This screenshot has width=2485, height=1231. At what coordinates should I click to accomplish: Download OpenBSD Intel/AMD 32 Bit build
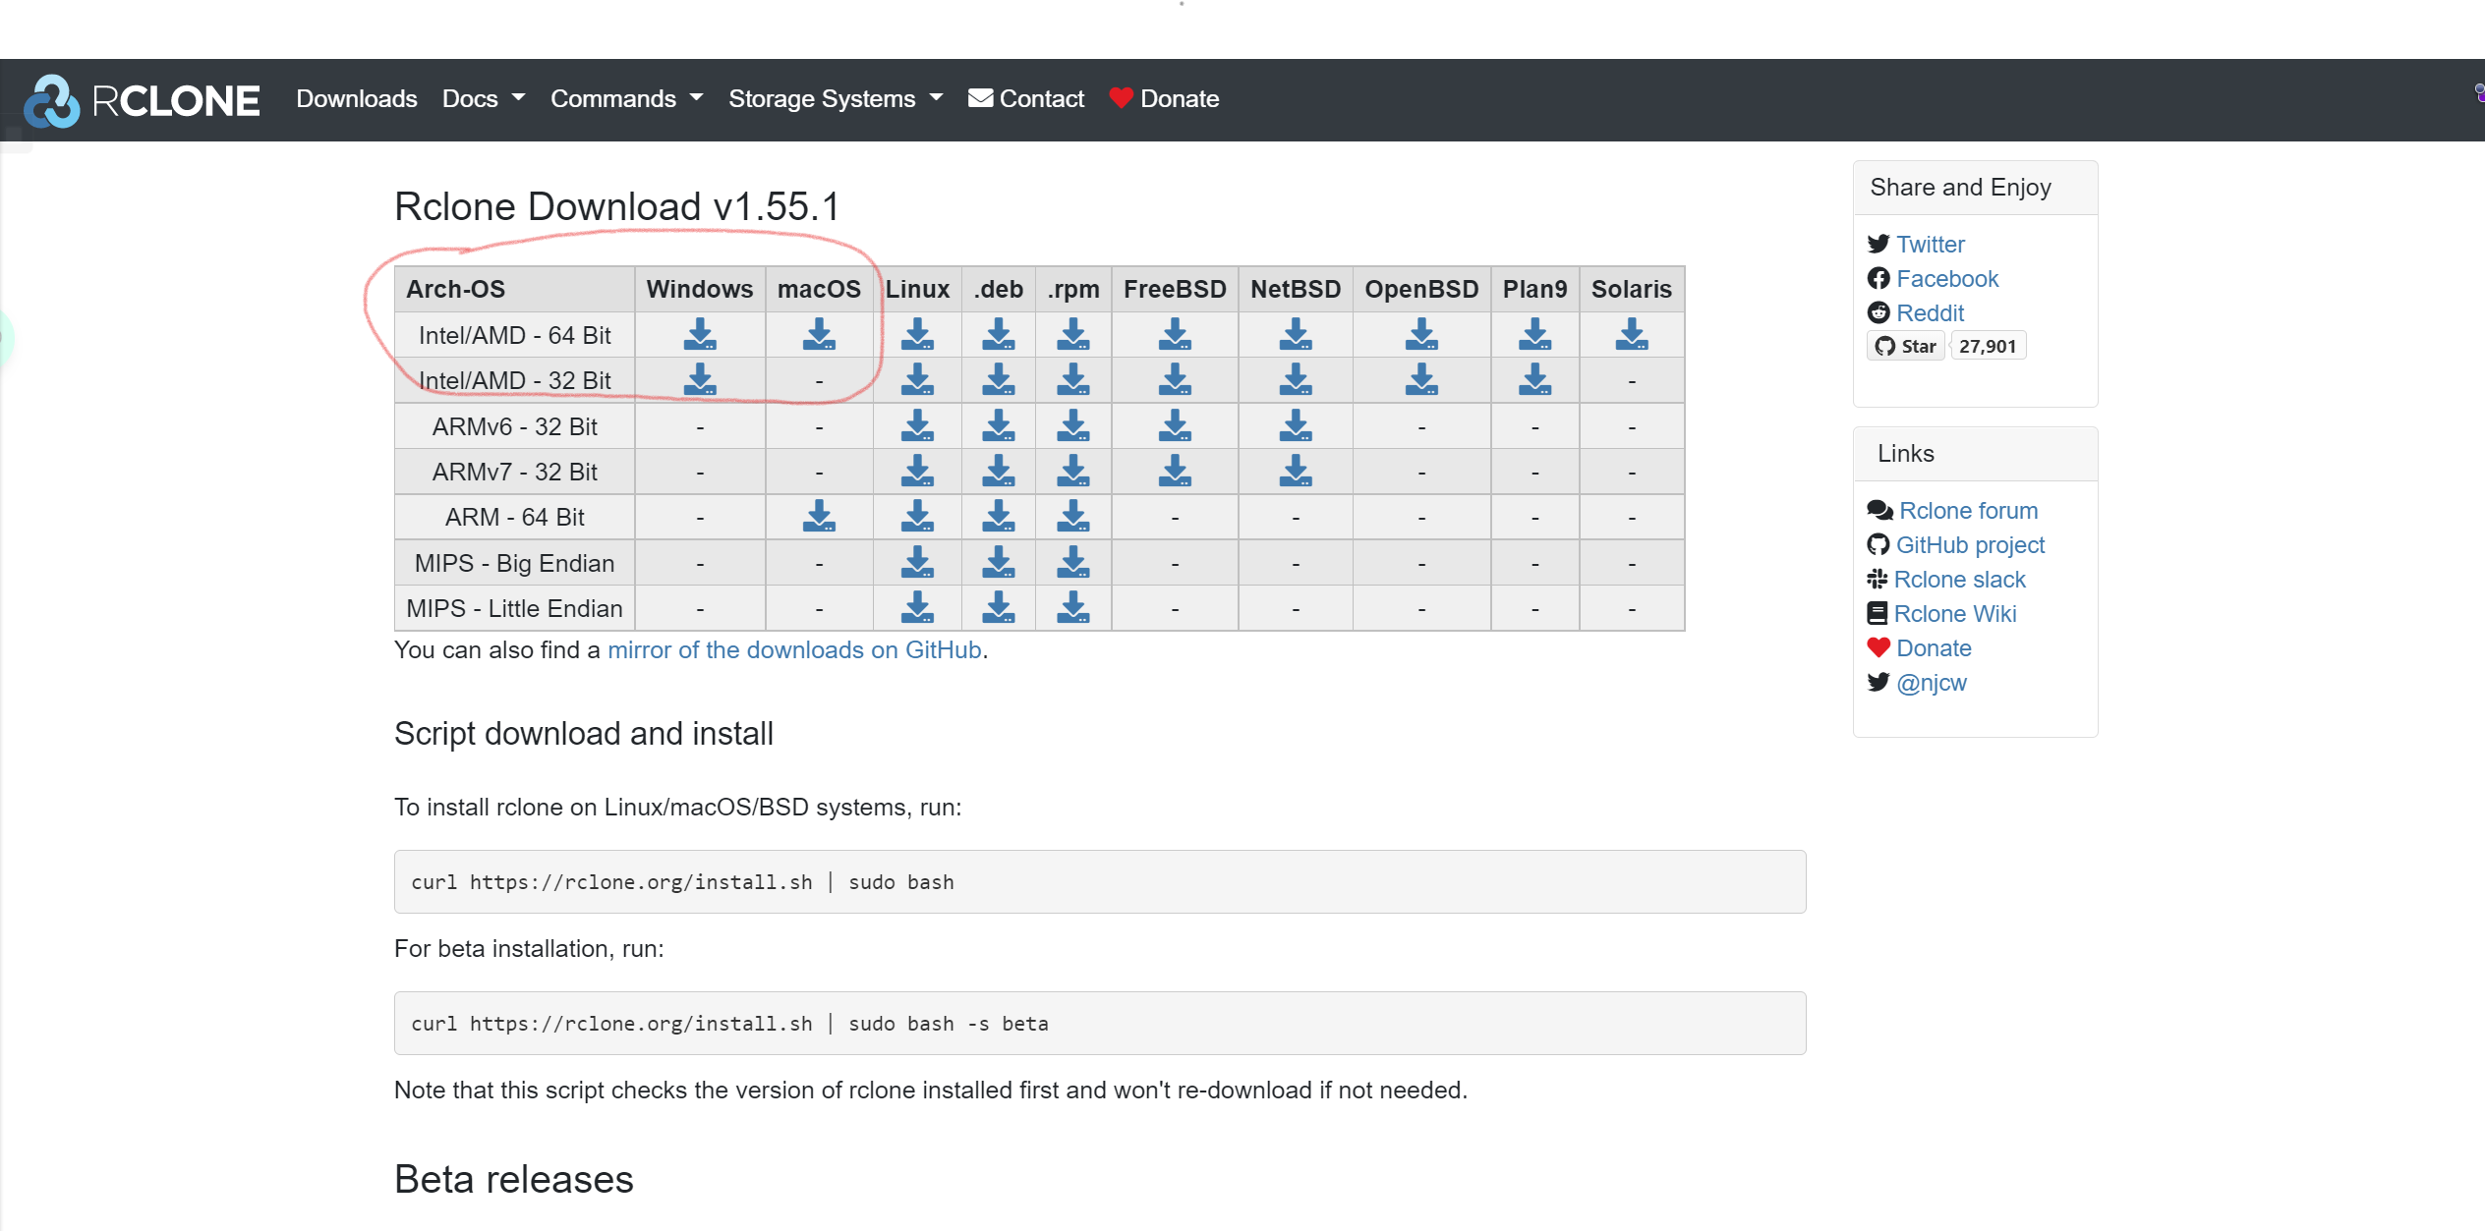click(1421, 380)
